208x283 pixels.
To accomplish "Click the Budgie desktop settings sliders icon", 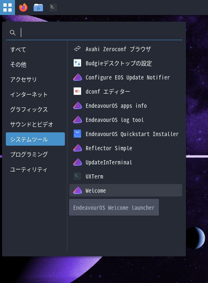I will coord(77,63).
